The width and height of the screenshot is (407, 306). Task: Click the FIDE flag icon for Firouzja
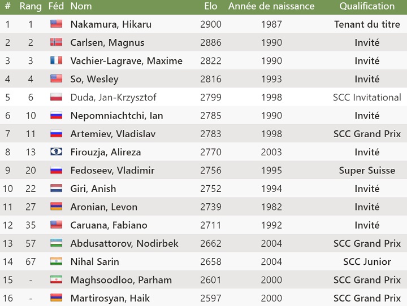coord(57,151)
